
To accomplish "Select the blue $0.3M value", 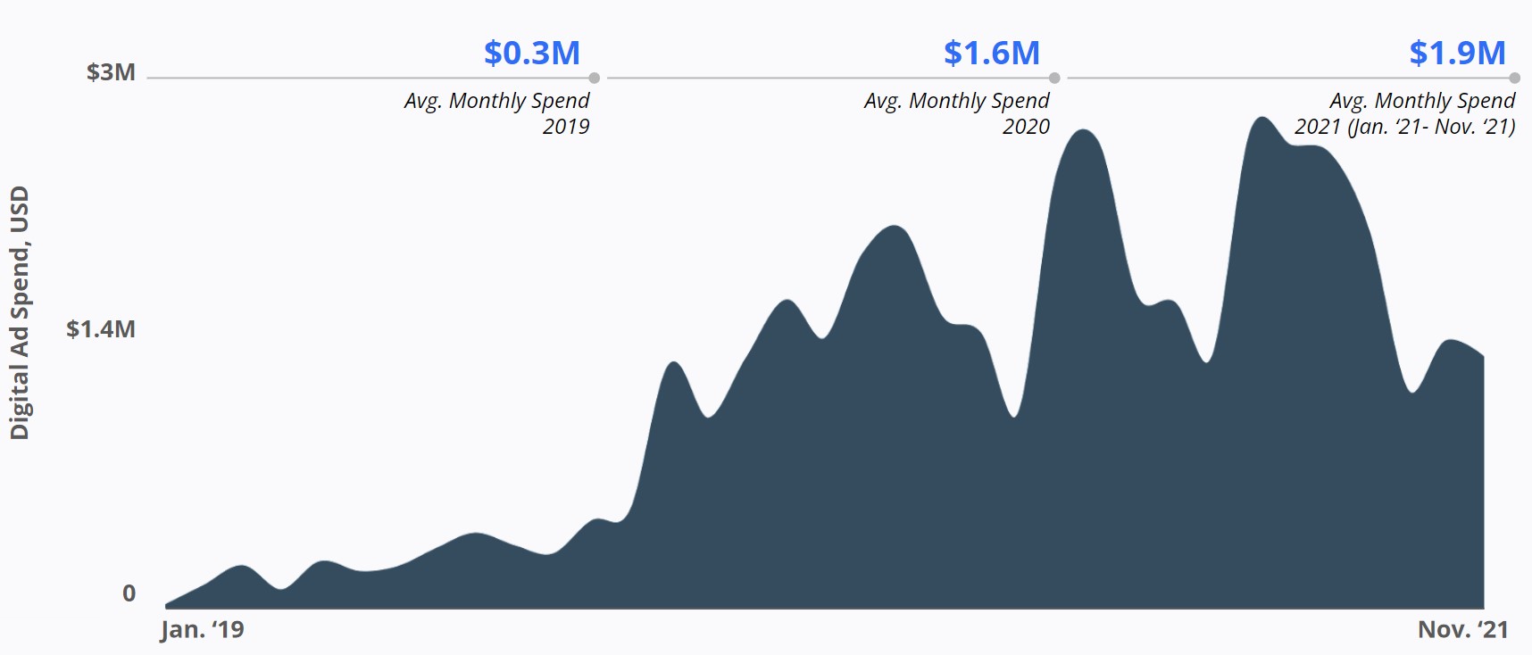I will click(x=531, y=53).
